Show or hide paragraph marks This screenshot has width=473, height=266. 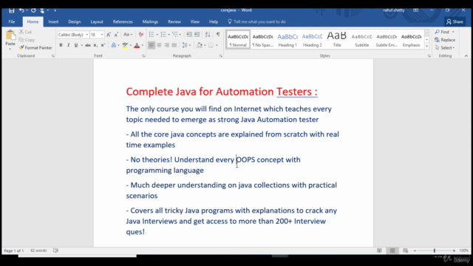218,35
